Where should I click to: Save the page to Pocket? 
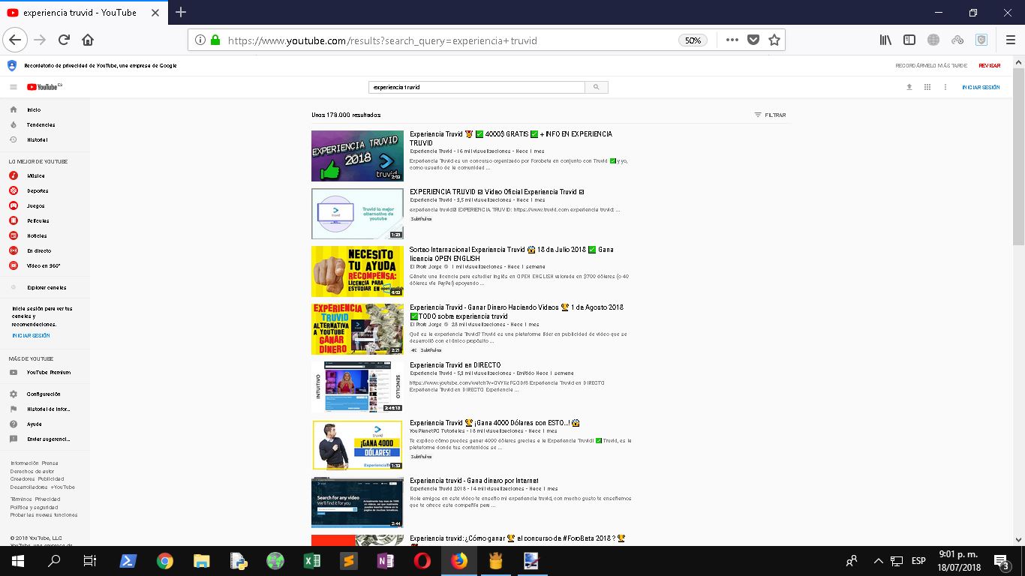(753, 40)
